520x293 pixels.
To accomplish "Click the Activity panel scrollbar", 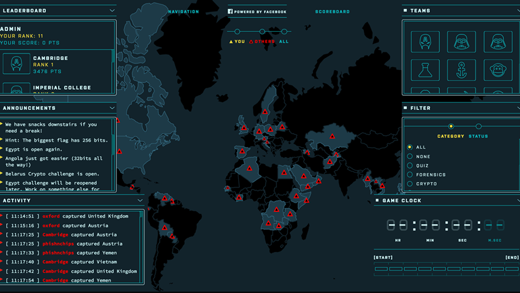I will pos(141,215).
